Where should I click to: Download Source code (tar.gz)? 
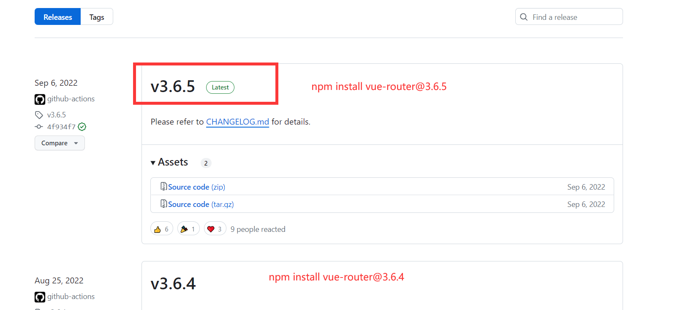point(201,204)
